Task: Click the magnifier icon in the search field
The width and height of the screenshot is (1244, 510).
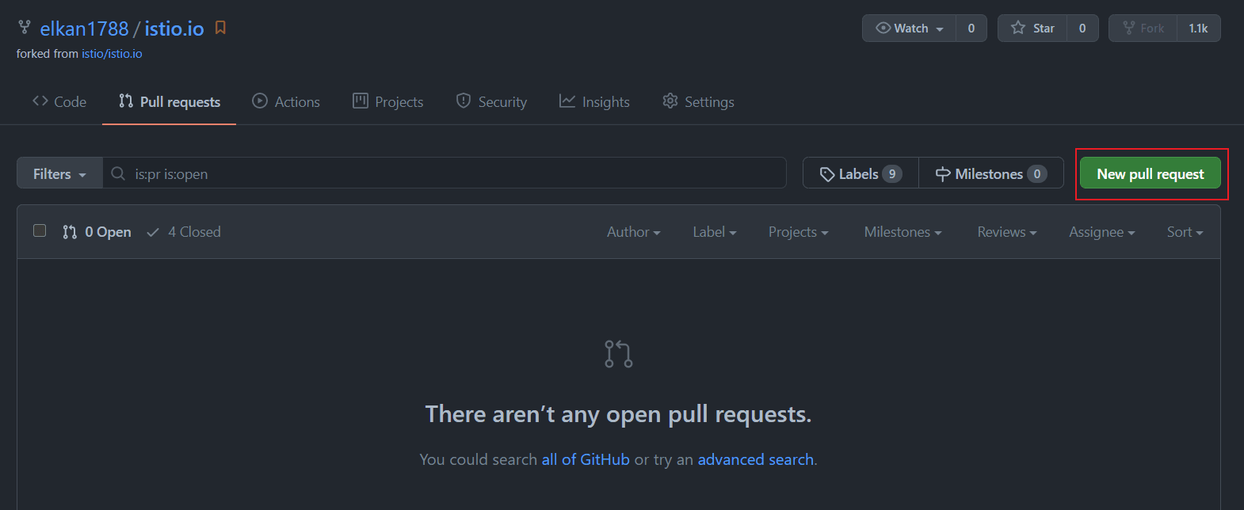Action: point(118,173)
